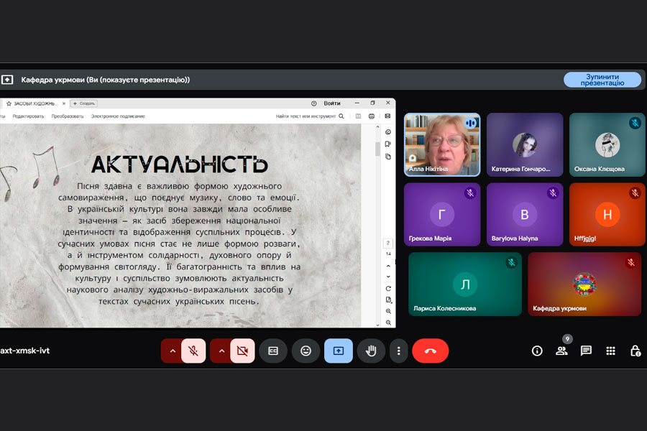The width and height of the screenshot is (647, 431).
Task: Unmute the microphone in Meet toolbar
Action: pyautogui.click(x=193, y=351)
